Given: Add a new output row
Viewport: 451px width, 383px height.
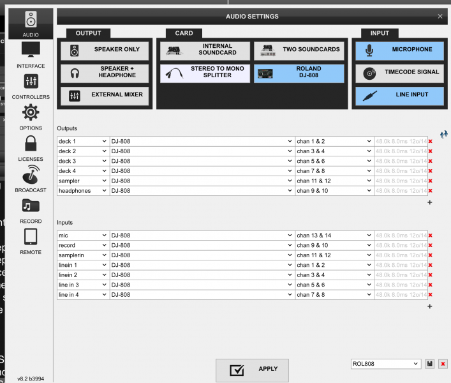Looking at the screenshot, I should (430, 202).
